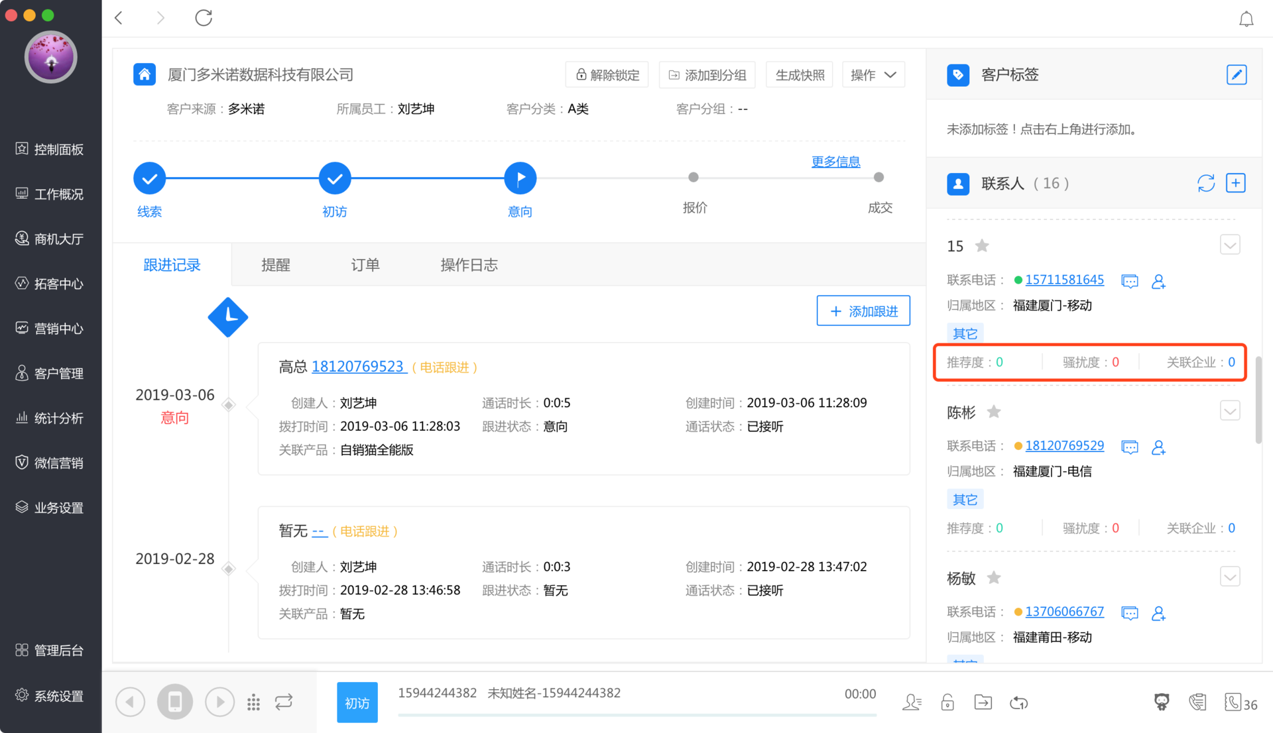Screen dimensions: 1273x733
Task: Reload the page with the refresh icon
Action: 204,18
